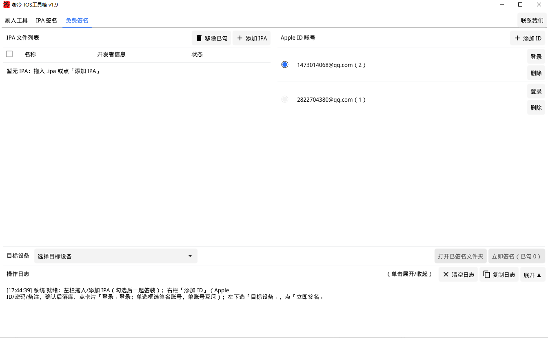This screenshot has width=548, height=338.
Task: Click the 暂无 IPA placeholder text
Action: 53,71
